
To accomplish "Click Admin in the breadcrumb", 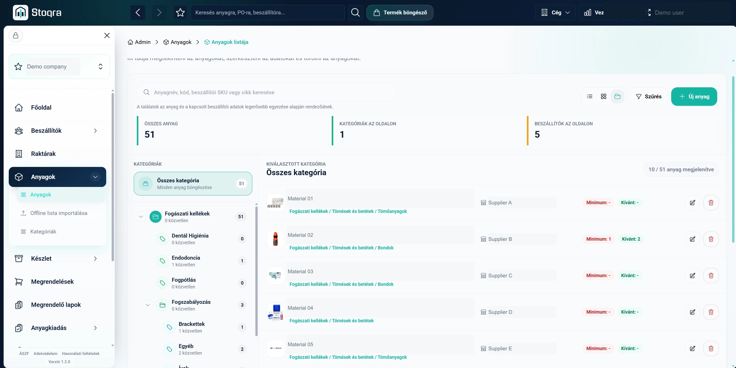I will click(x=139, y=42).
